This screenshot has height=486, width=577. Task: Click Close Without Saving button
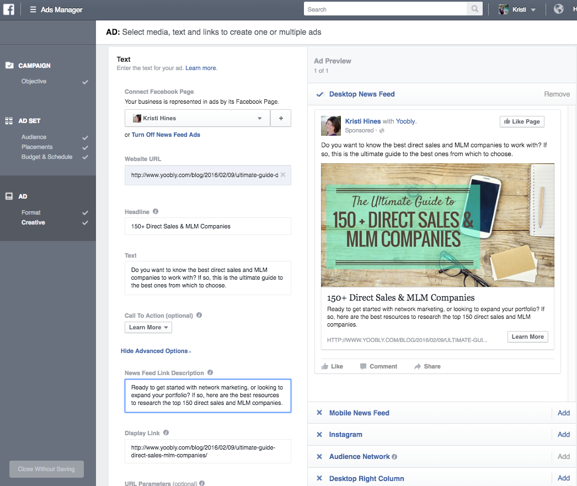tap(46, 469)
